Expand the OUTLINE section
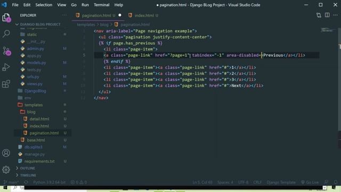Screen dimensions: 341x192 (27, 169)
